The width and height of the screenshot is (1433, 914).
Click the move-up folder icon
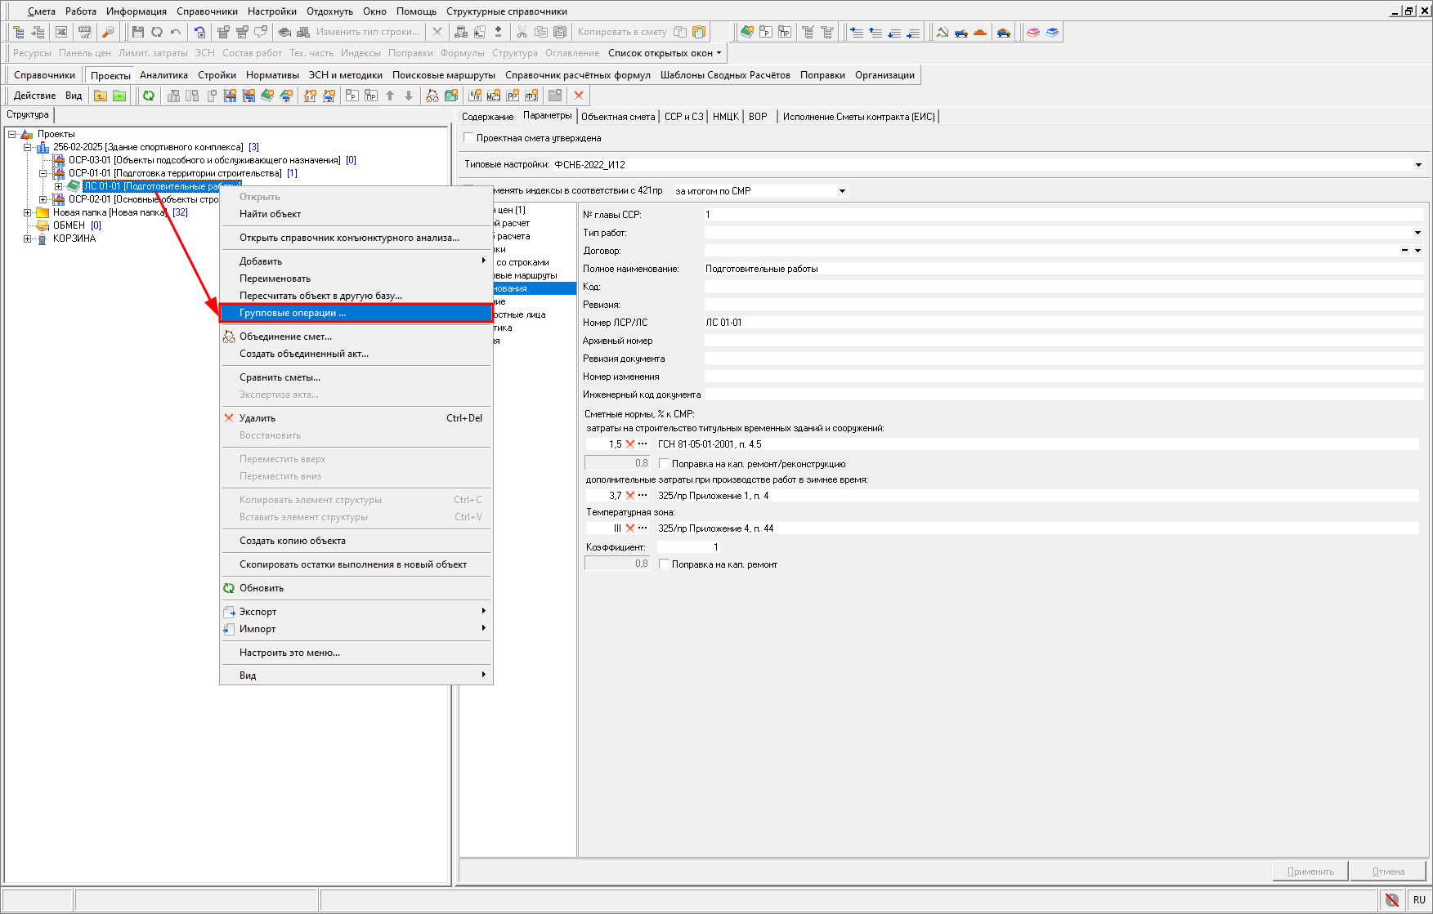(x=100, y=96)
